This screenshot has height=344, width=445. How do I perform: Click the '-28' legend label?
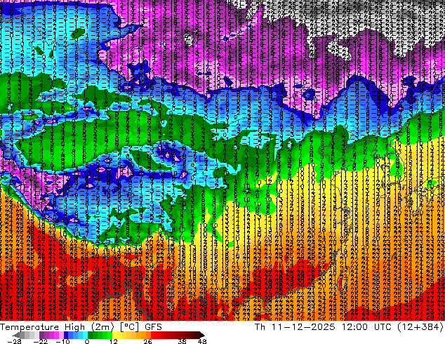[14, 341]
